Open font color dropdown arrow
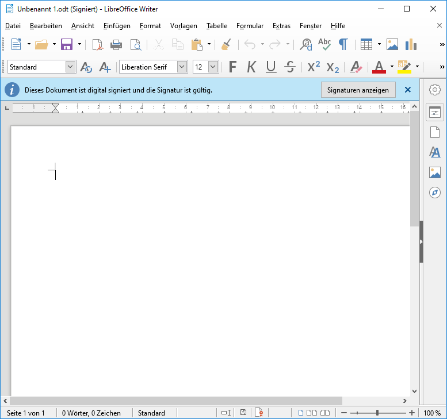Image resolution: width=447 pixels, height=419 pixels. click(392, 67)
